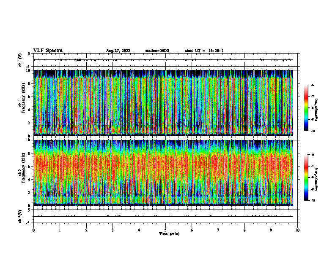Click time axis tick label "8"
Image resolution: width=335 pixels, height=258 pixels.
(244, 230)
